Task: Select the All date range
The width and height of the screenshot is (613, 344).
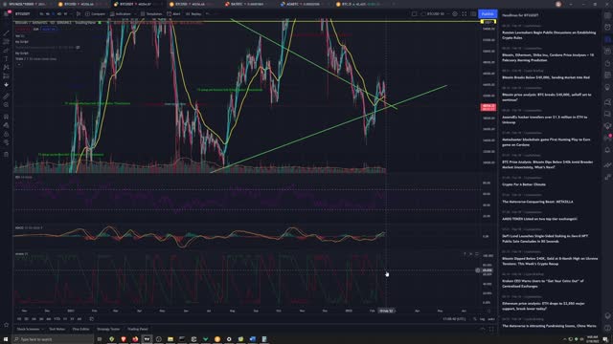Action: (79, 318)
